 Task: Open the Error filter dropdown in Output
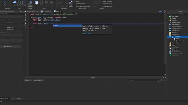[28, 80]
